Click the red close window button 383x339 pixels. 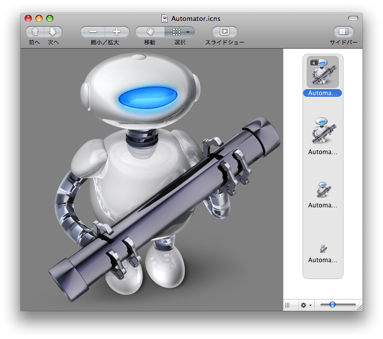pos(28,18)
